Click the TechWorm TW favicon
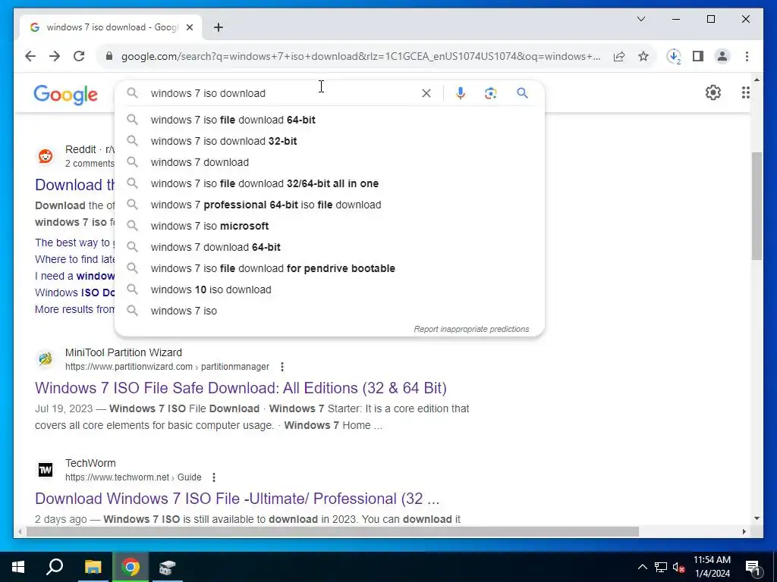 (x=46, y=470)
